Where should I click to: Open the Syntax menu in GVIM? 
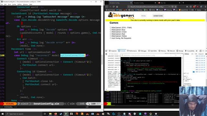coord(14,4)
